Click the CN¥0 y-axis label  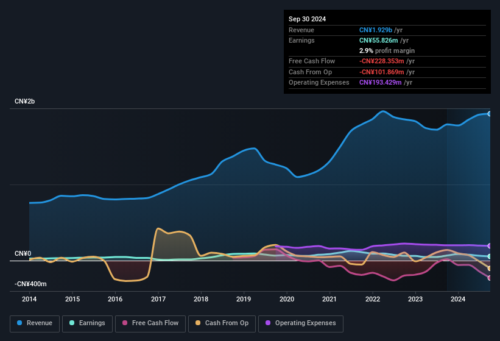pyautogui.click(x=23, y=253)
